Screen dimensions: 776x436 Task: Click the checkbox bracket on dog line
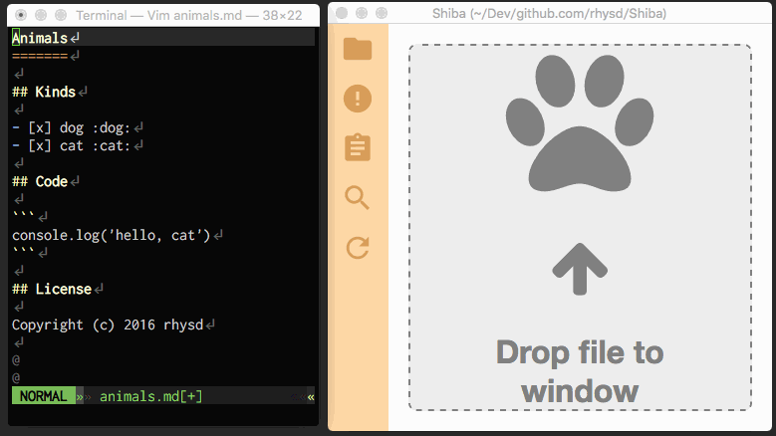coord(40,127)
